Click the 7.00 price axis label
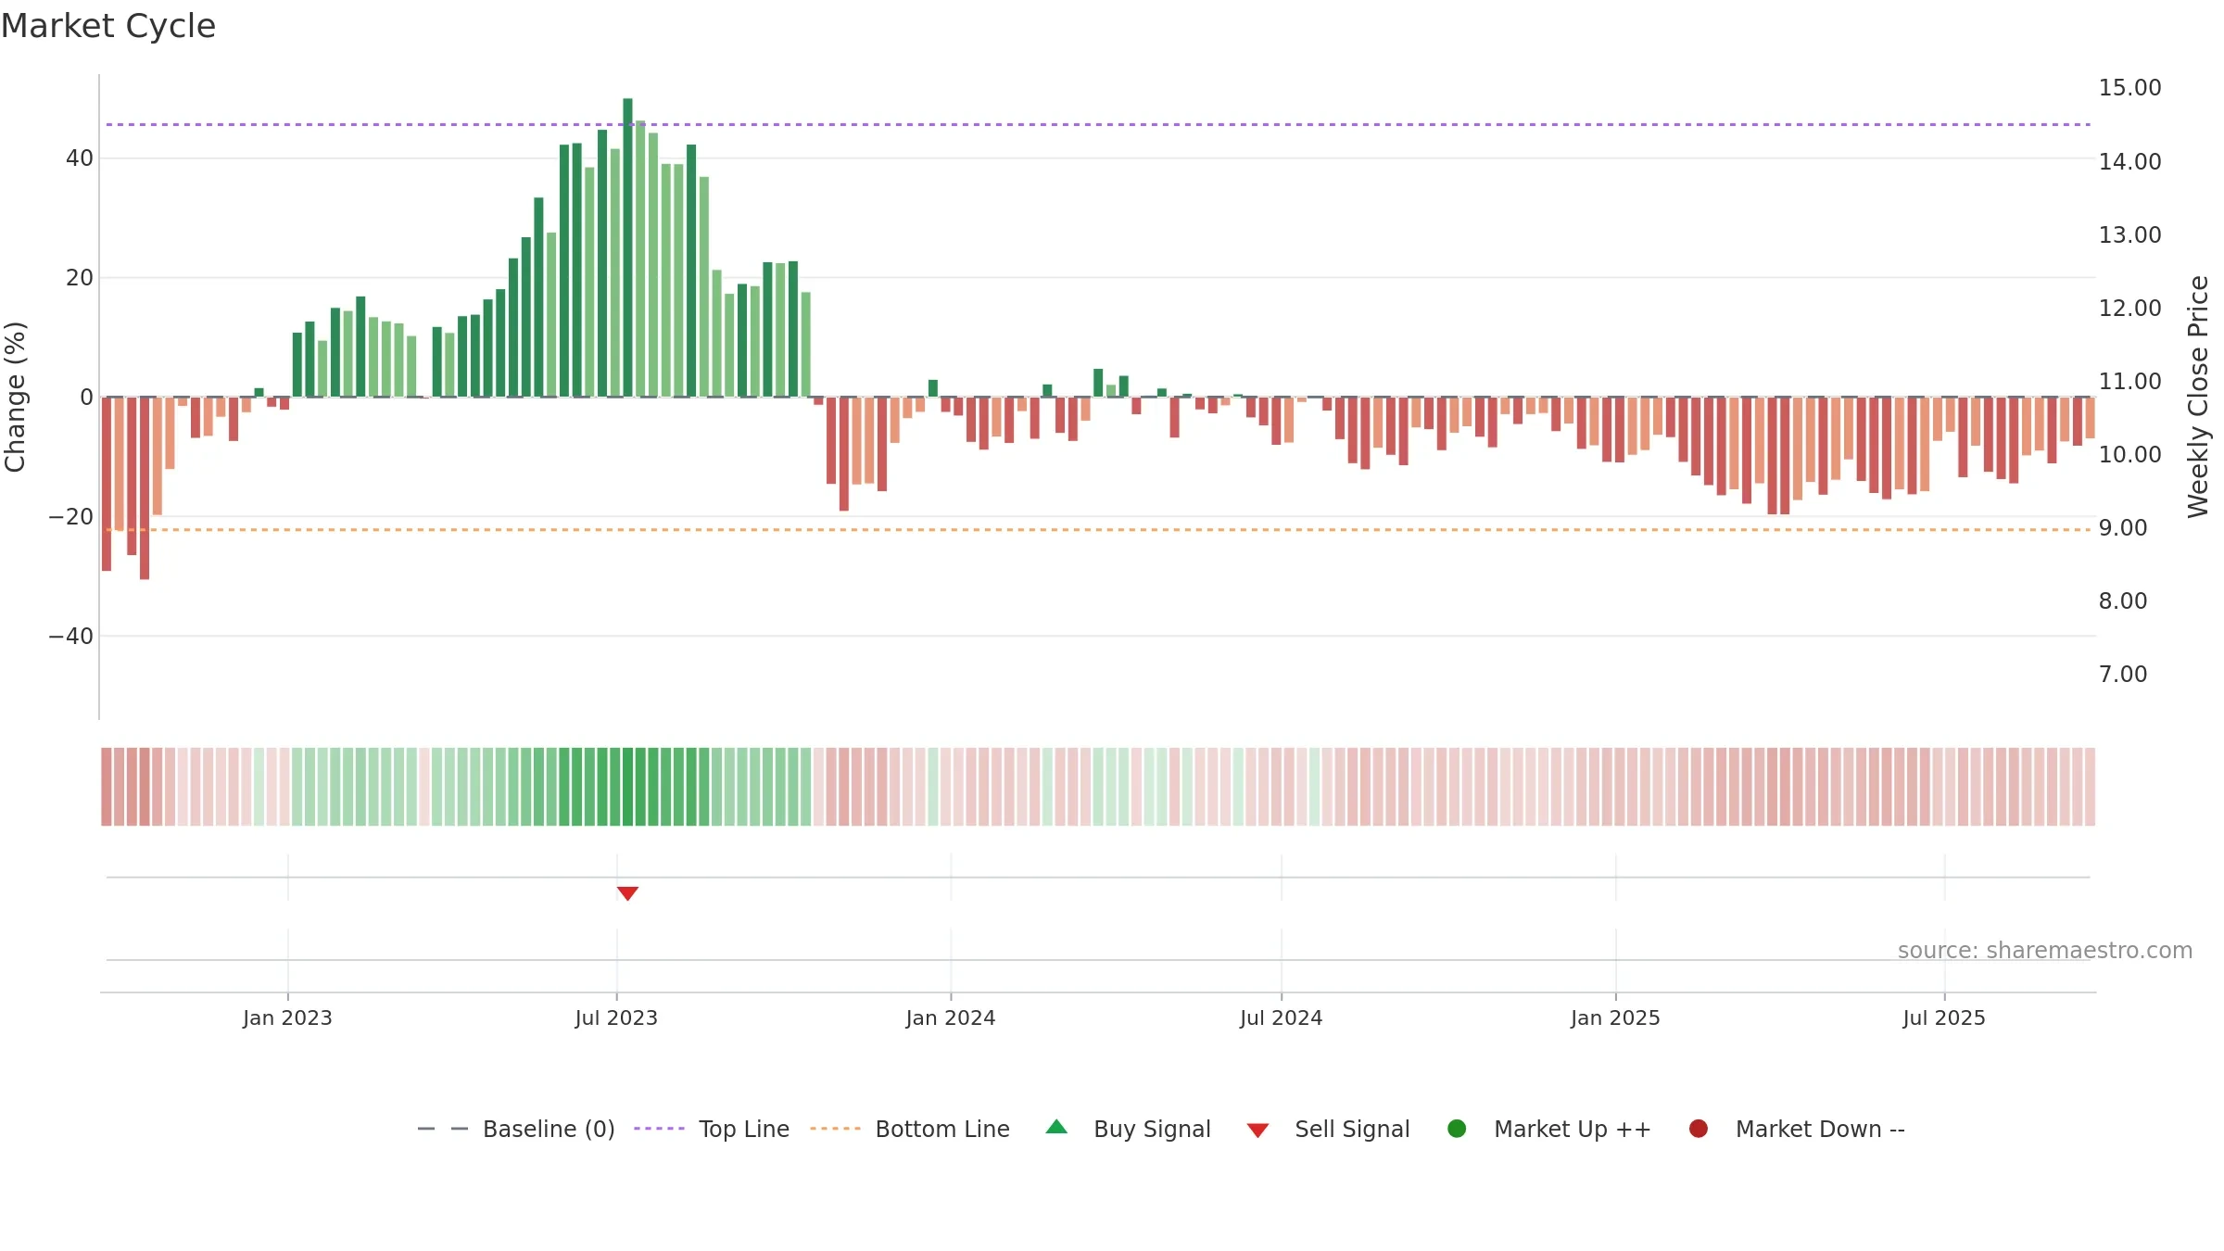2224x1251 pixels. [x=2123, y=675]
